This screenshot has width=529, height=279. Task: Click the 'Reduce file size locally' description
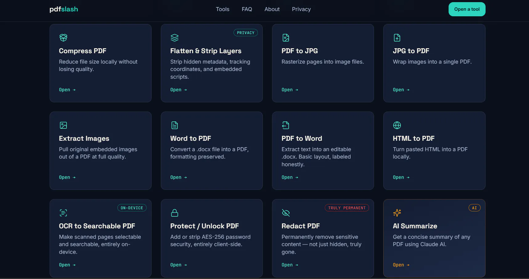[x=98, y=65]
